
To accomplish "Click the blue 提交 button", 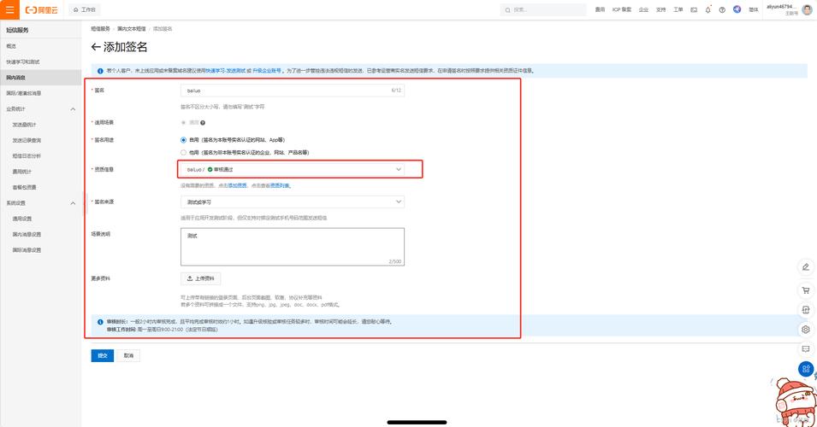I will click(102, 355).
